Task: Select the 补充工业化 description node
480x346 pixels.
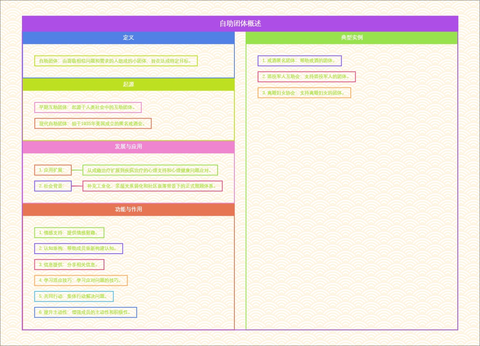Action: [x=152, y=186]
